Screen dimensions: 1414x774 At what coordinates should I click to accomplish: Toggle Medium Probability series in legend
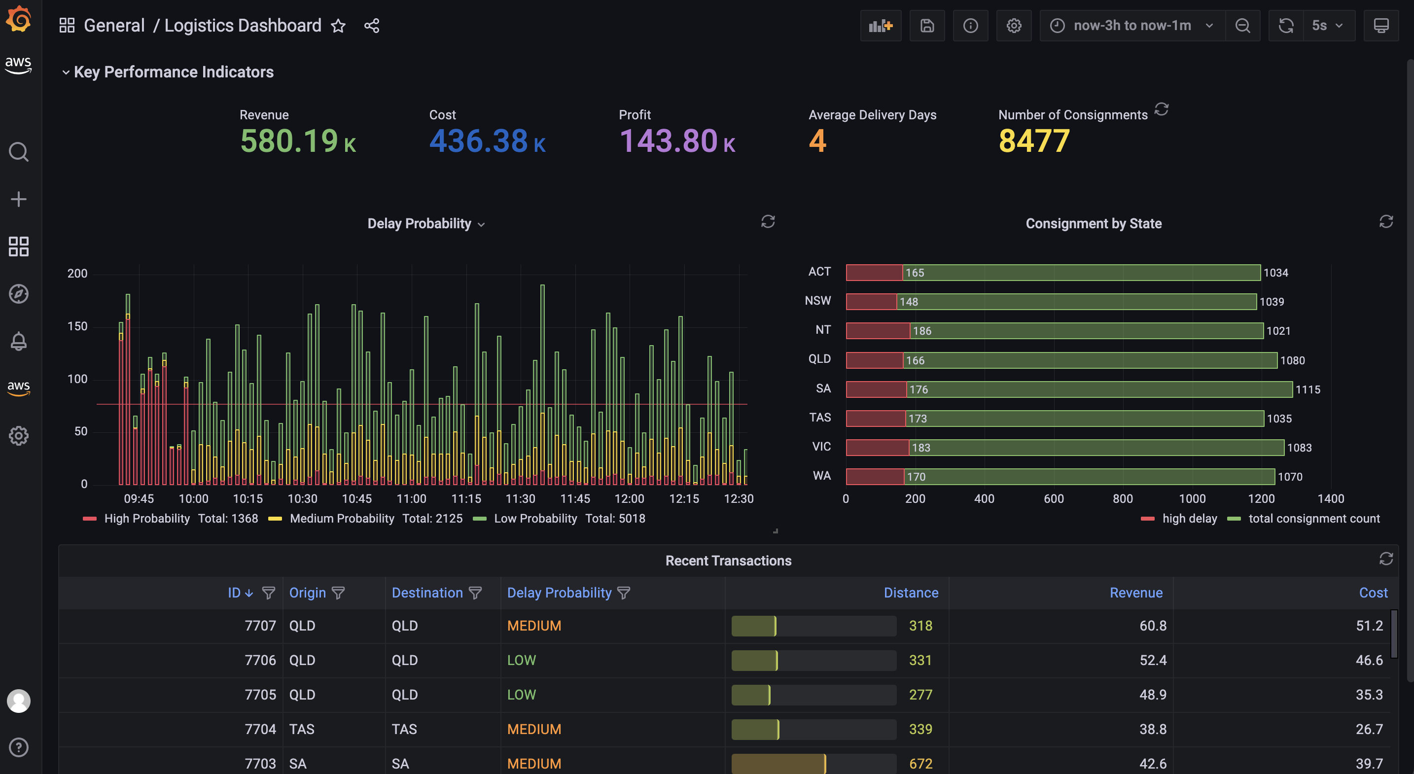342,519
